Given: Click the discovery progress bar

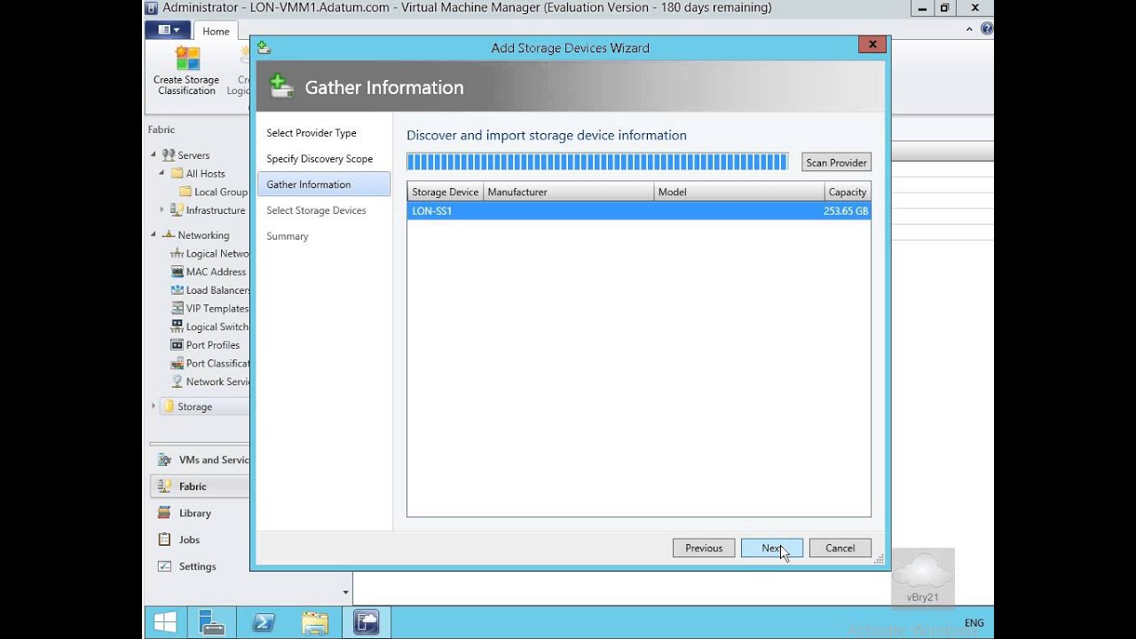Looking at the screenshot, I should coord(597,162).
